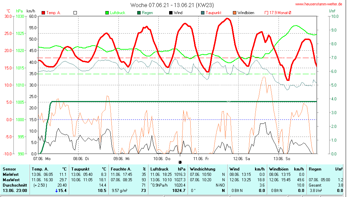
Task: Click the average temperature value 20.40
Action: tap(62, 185)
